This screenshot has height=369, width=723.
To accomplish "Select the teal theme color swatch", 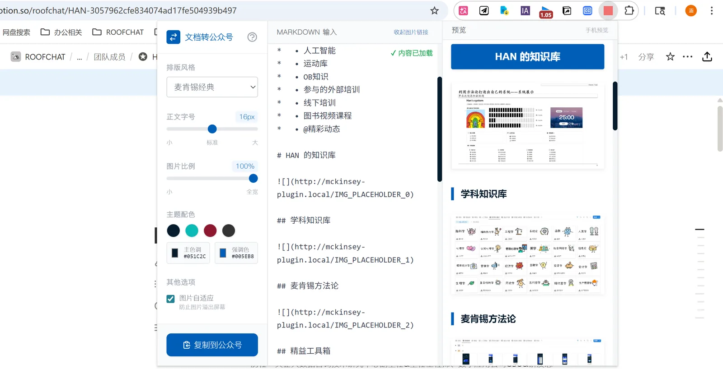I will [192, 231].
